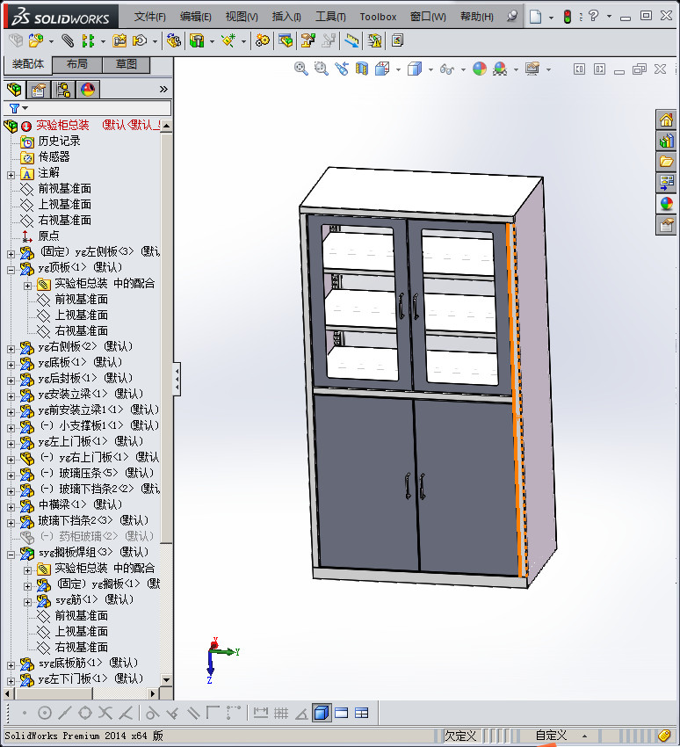Switch to the ConfigurationManager panel tab
The width and height of the screenshot is (680, 747).
coord(63,90)
